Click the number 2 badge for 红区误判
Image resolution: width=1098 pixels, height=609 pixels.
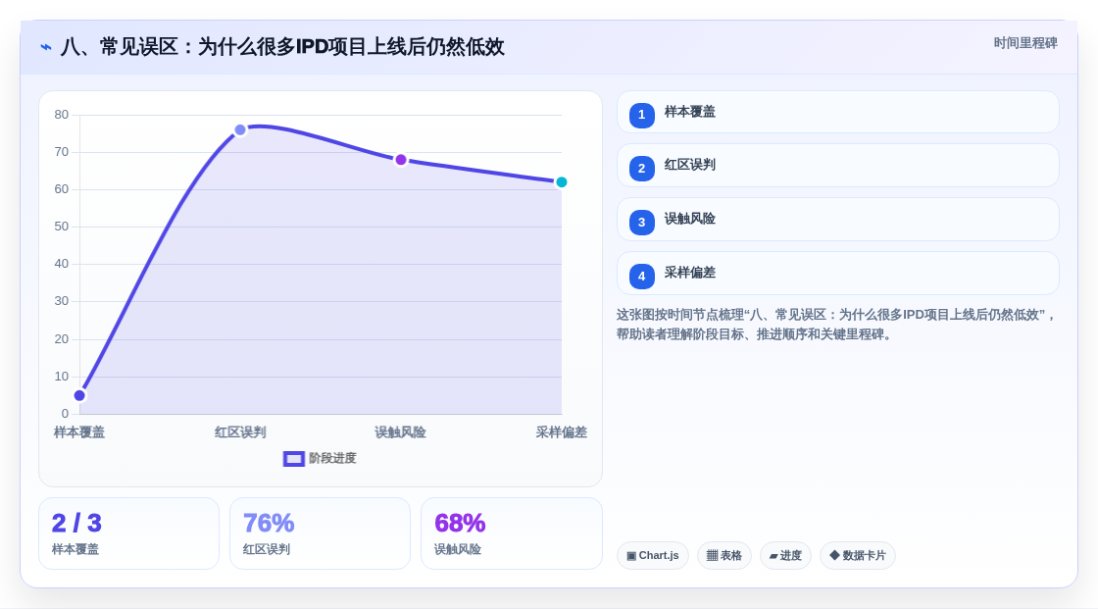pyautogui.click(x=641, y=169)
